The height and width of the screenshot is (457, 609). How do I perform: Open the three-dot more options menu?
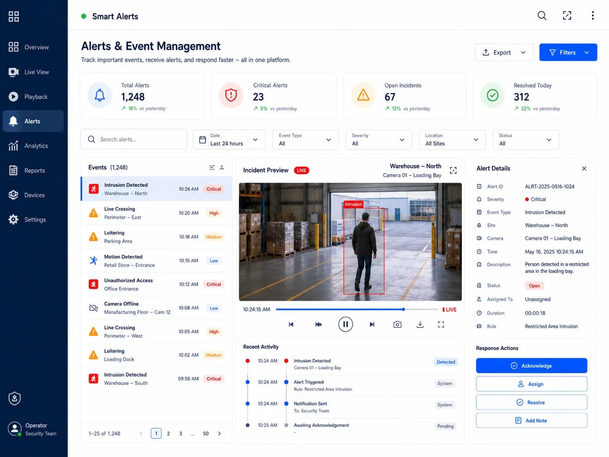(593, 16)
